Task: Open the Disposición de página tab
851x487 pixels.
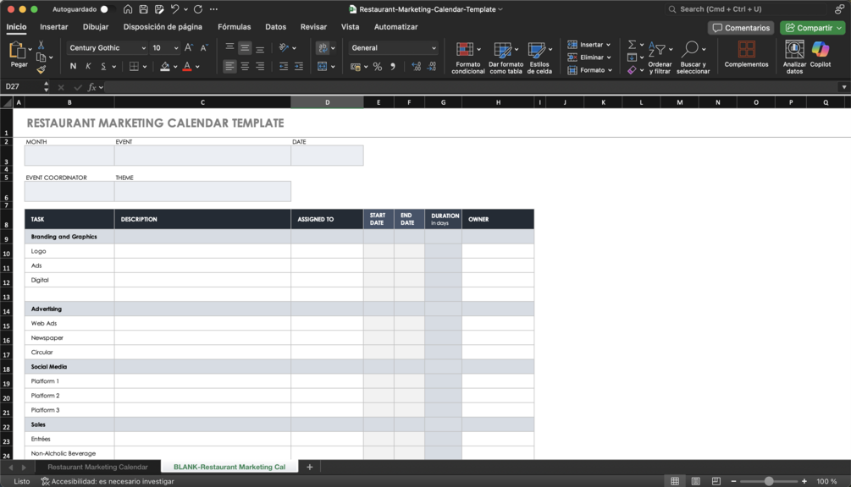Action: 163,26
